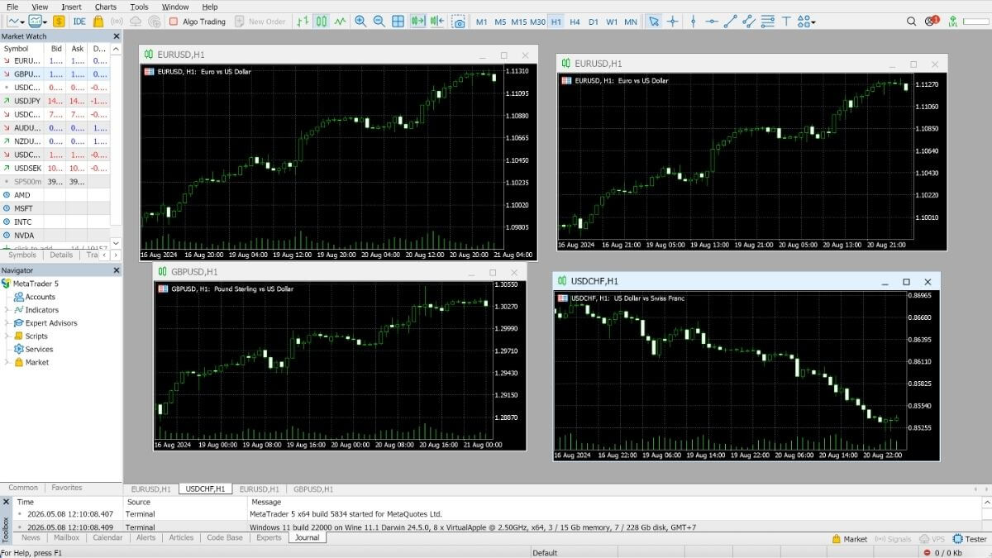
Task: Take a screenshot with camera icon
Action: click(459, 21)
